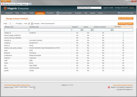Open the Reports menu
The height and width of the screenshot is (97, 137).
click(93, 13)
